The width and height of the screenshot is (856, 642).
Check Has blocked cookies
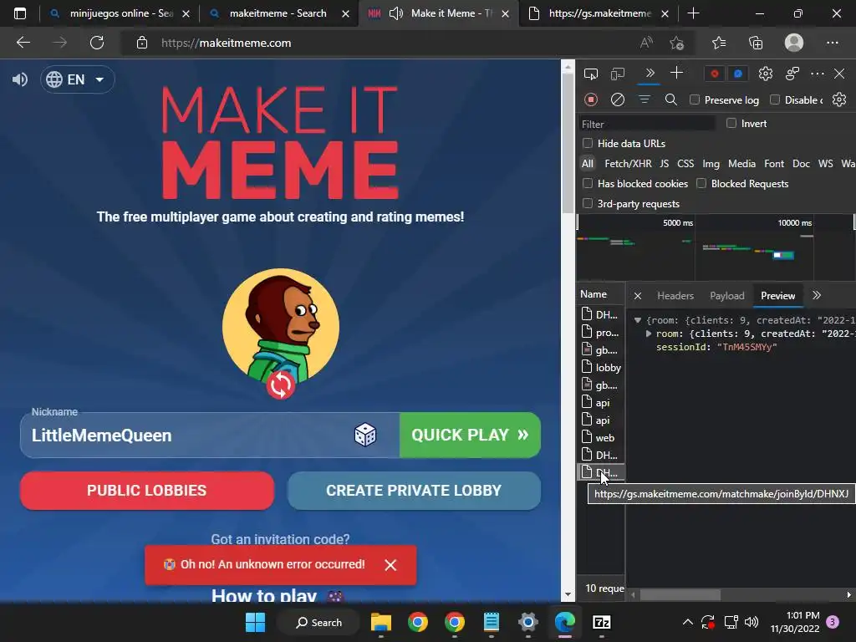[x=588, y=183]
